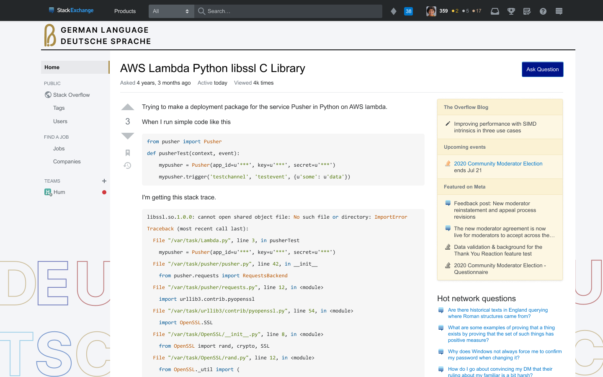The image size is (603, 377).
Task: Click icon beside new moderator agreement item
Action: coord(448,228)
